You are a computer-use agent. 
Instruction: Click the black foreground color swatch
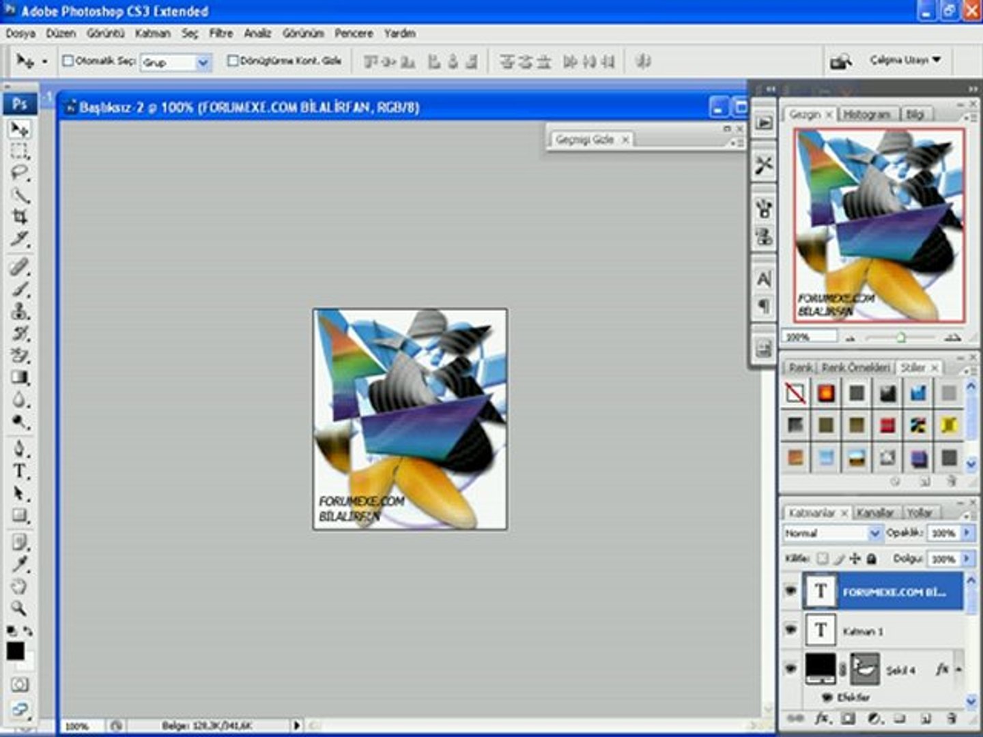click(x=15, y=650)
